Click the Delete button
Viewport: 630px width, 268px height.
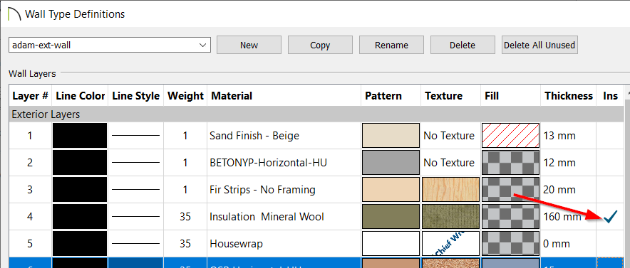pos(463,45)
